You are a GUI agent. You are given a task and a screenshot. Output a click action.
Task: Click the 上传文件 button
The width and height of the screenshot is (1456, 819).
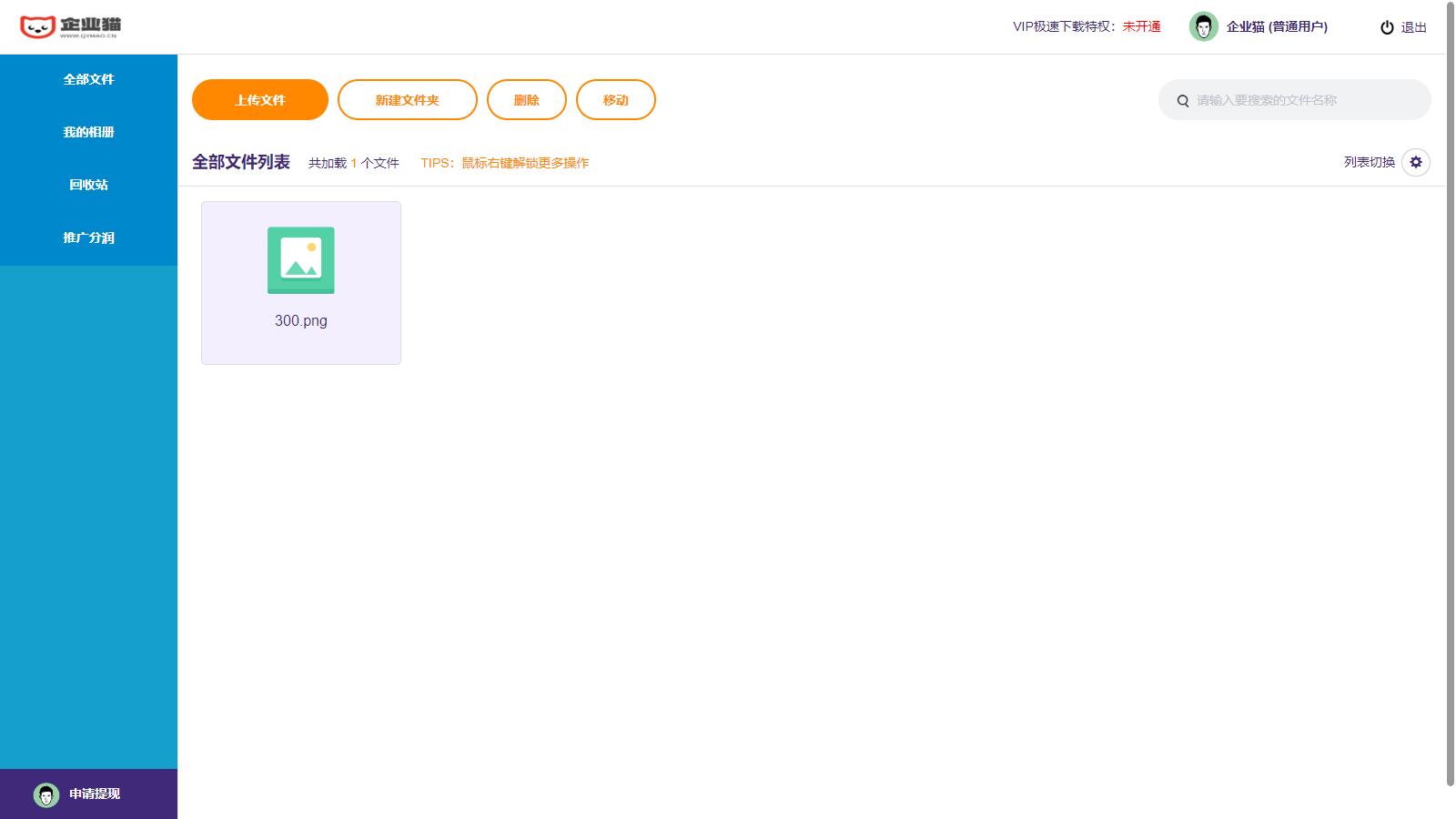tap(258, 99)
